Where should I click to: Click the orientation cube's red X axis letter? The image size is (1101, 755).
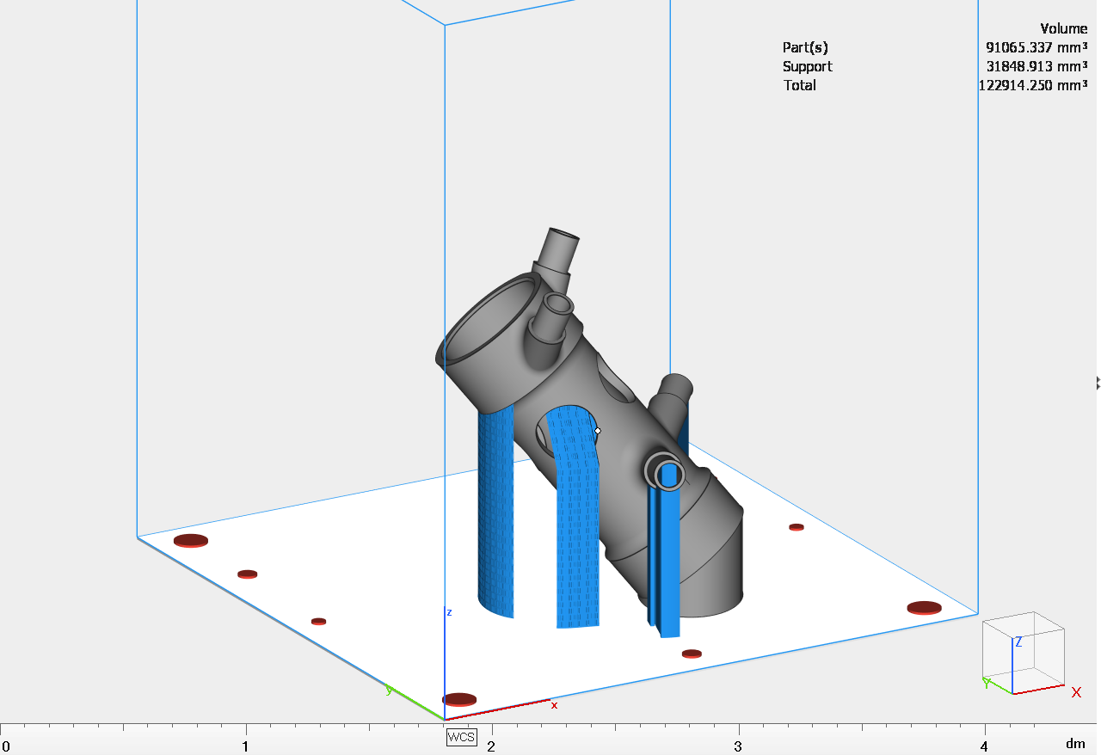(1076, 692)
